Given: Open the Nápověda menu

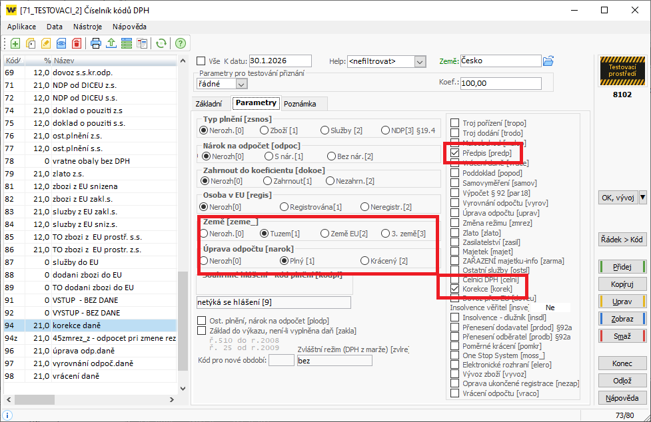Looking at the screenshot, I should [x=129, y=27].
